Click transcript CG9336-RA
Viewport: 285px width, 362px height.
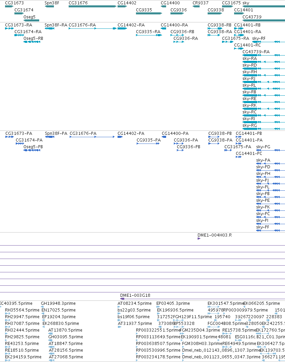pos(186,38)
